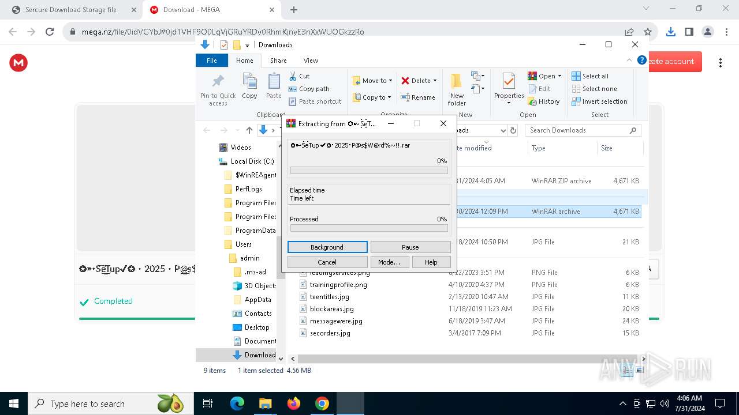Screen dimensions: 739x415
Task: Click the Paste icon in ribbon
Action: (x=274, y=81)
